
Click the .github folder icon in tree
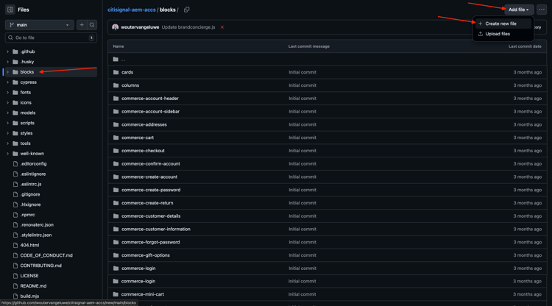coord(15,51)
